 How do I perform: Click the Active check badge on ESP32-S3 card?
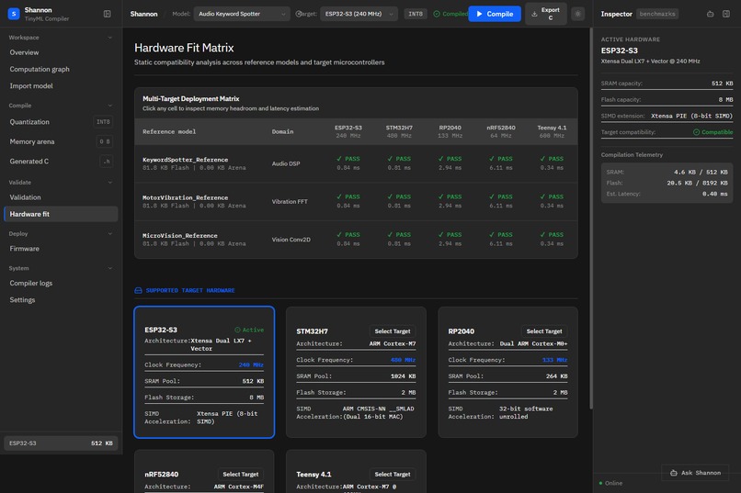249,330
